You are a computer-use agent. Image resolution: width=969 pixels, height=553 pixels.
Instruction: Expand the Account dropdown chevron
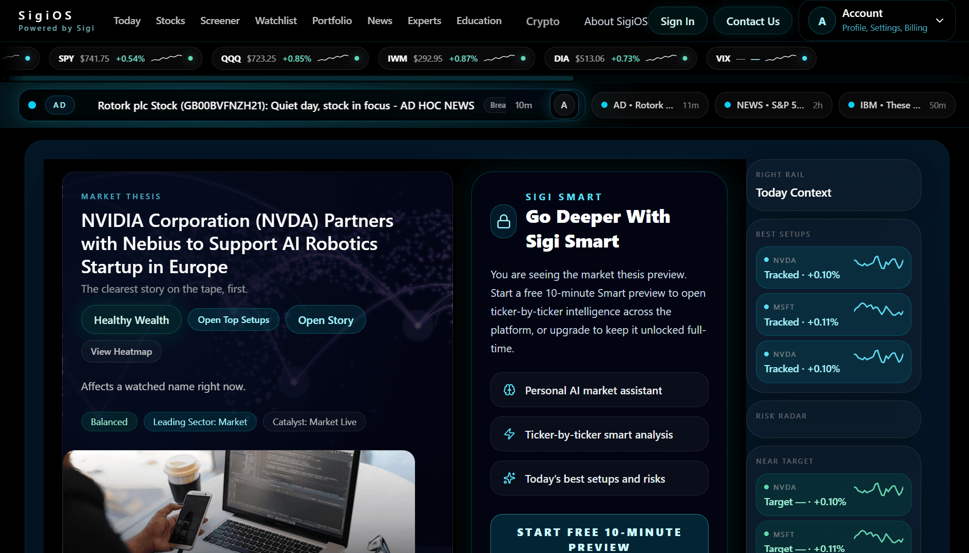(940, 21)
